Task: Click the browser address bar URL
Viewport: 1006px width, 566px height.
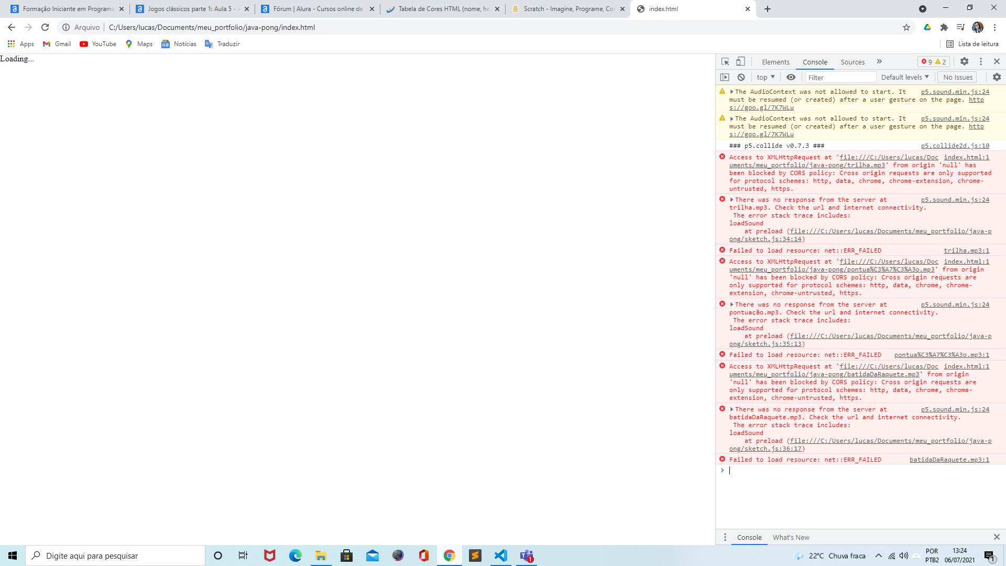Action: pyautogui.click(x=212, y=27)
